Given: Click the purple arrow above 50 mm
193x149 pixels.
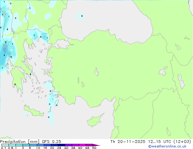Looking at the screenshot, I should click(x=96, y=145).
